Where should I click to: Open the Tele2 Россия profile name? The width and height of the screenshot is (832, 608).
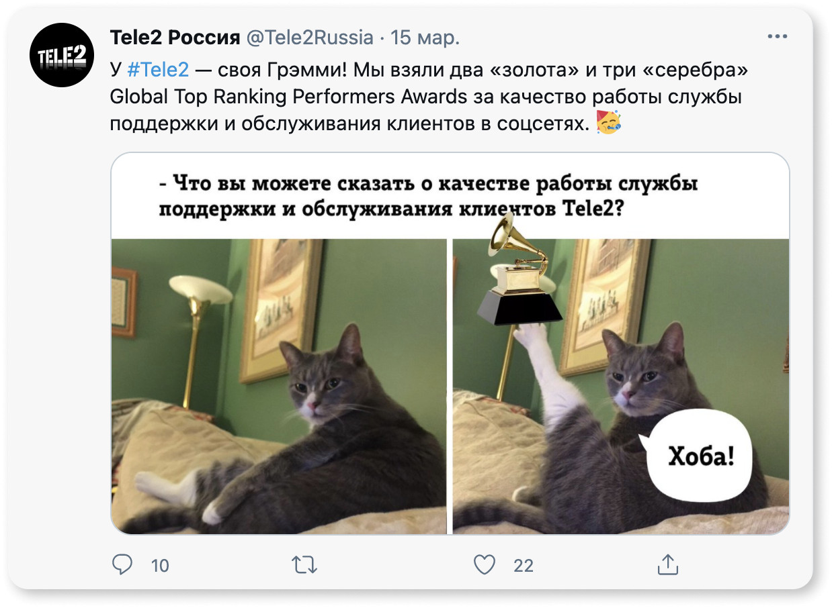click(175, 38)
